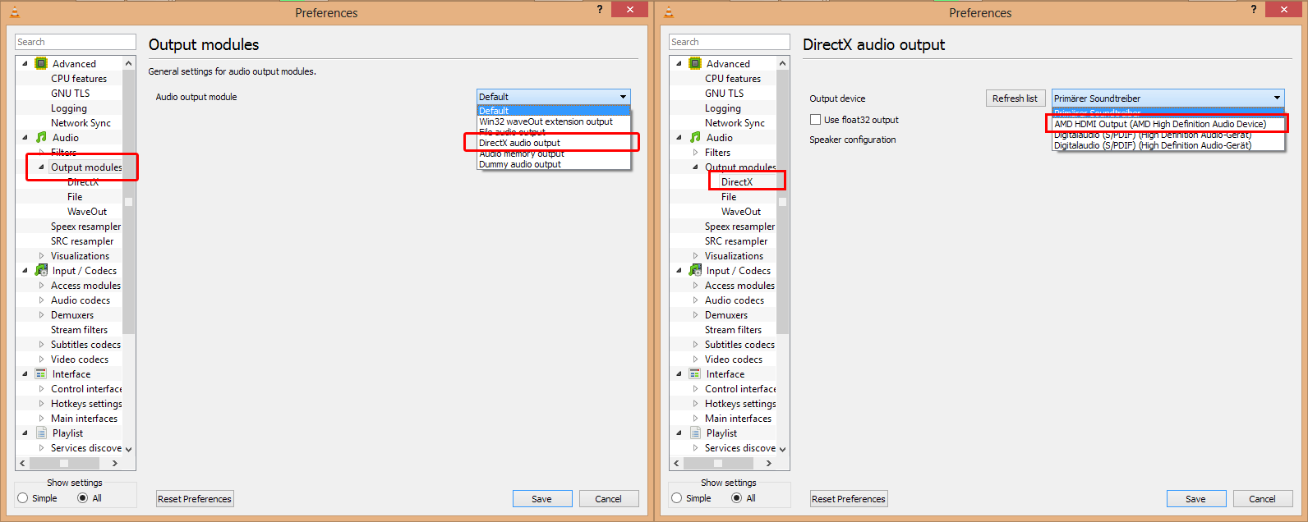The image size is (1308, 522).
Task: Select SRC resampler in right window tree
Action: pyautogui.click(x=736, y=240)
